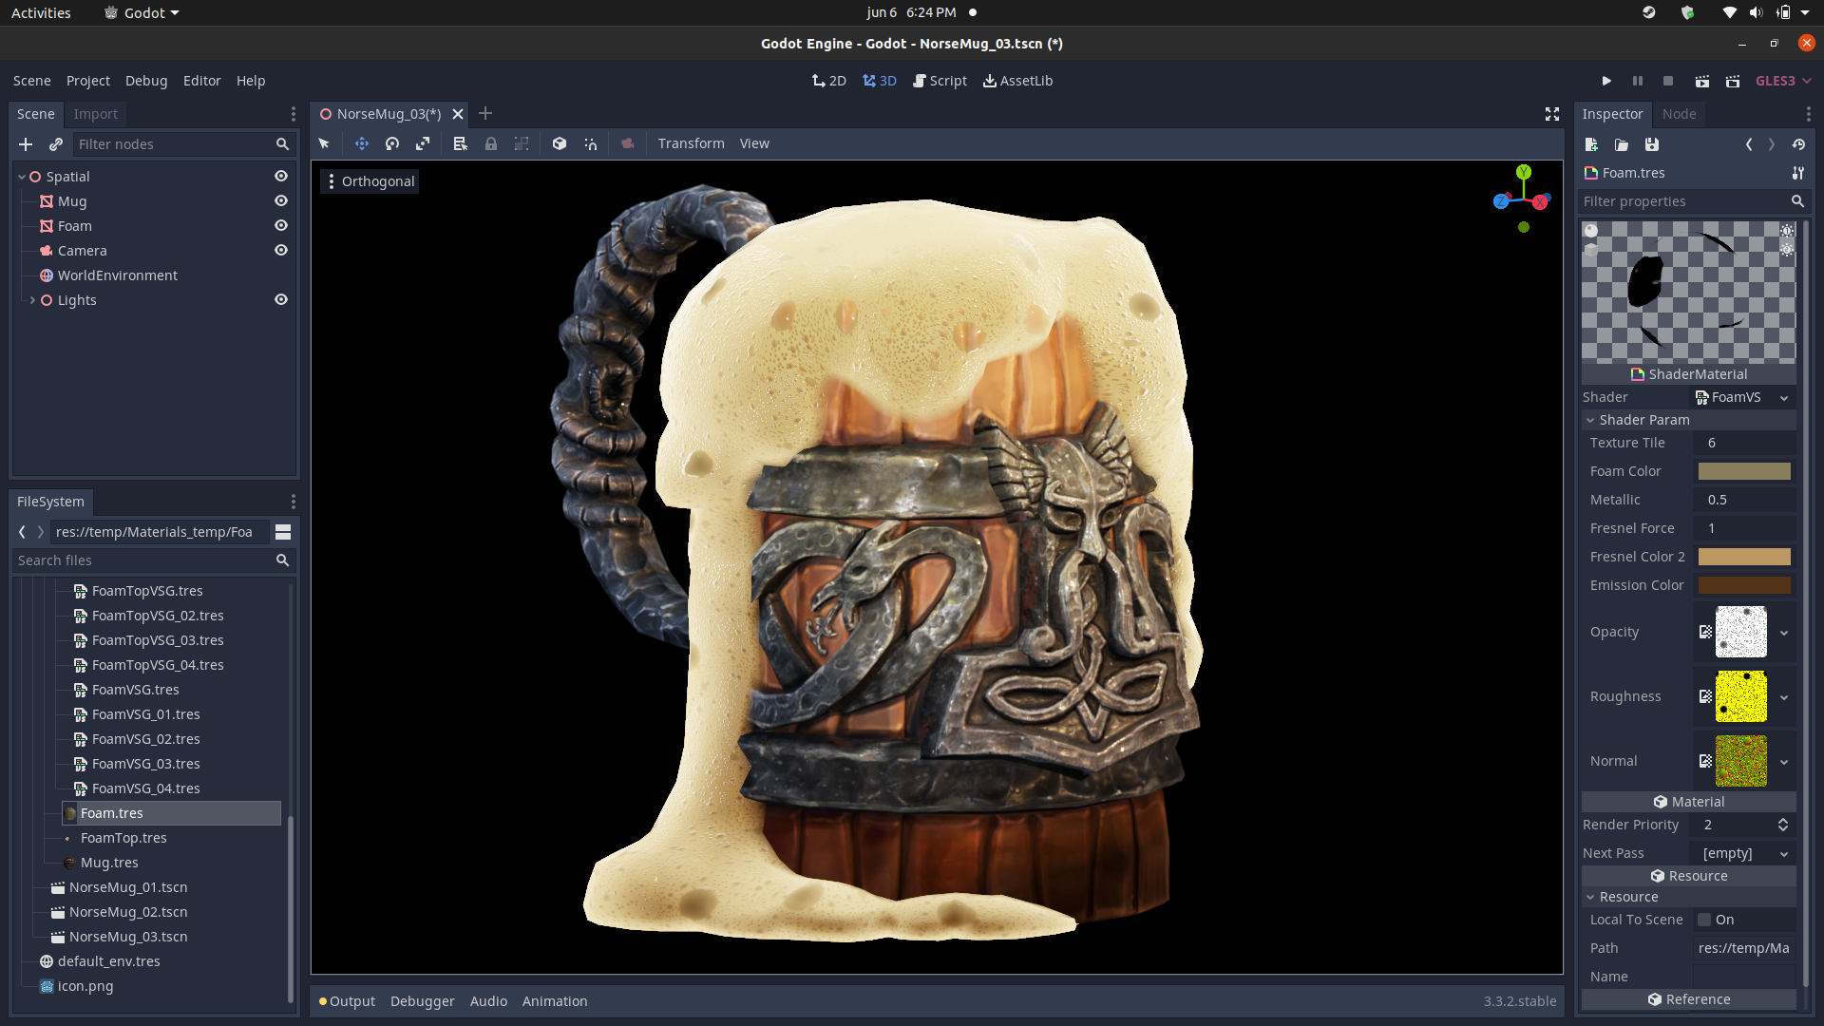Collapse the Shader Param section
This screenshot has width=1824, height=1026.
coord(1590,420)
